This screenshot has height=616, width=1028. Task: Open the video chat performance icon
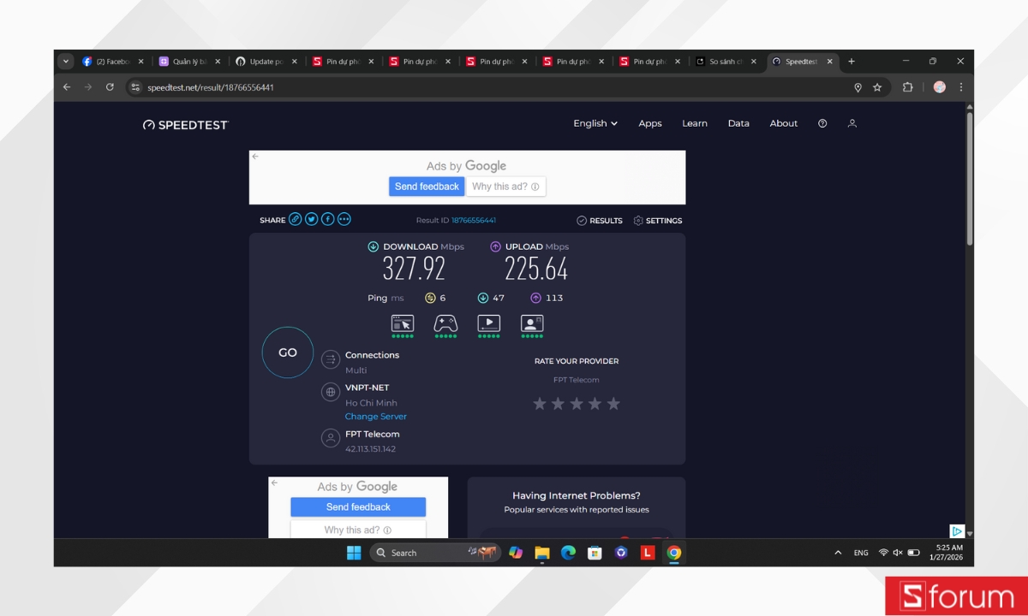[531, 324]
